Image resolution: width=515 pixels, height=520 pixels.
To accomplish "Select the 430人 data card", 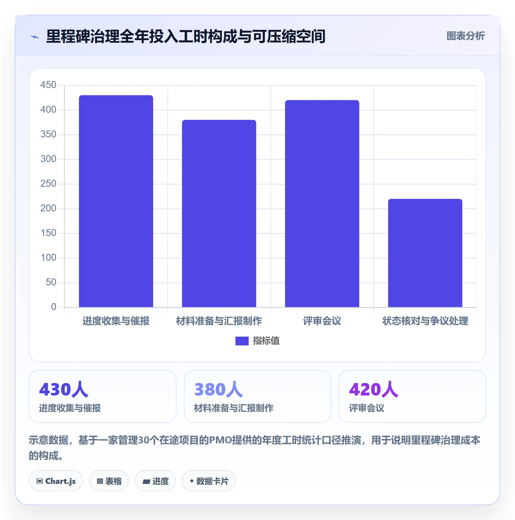I will pos(103,396).
